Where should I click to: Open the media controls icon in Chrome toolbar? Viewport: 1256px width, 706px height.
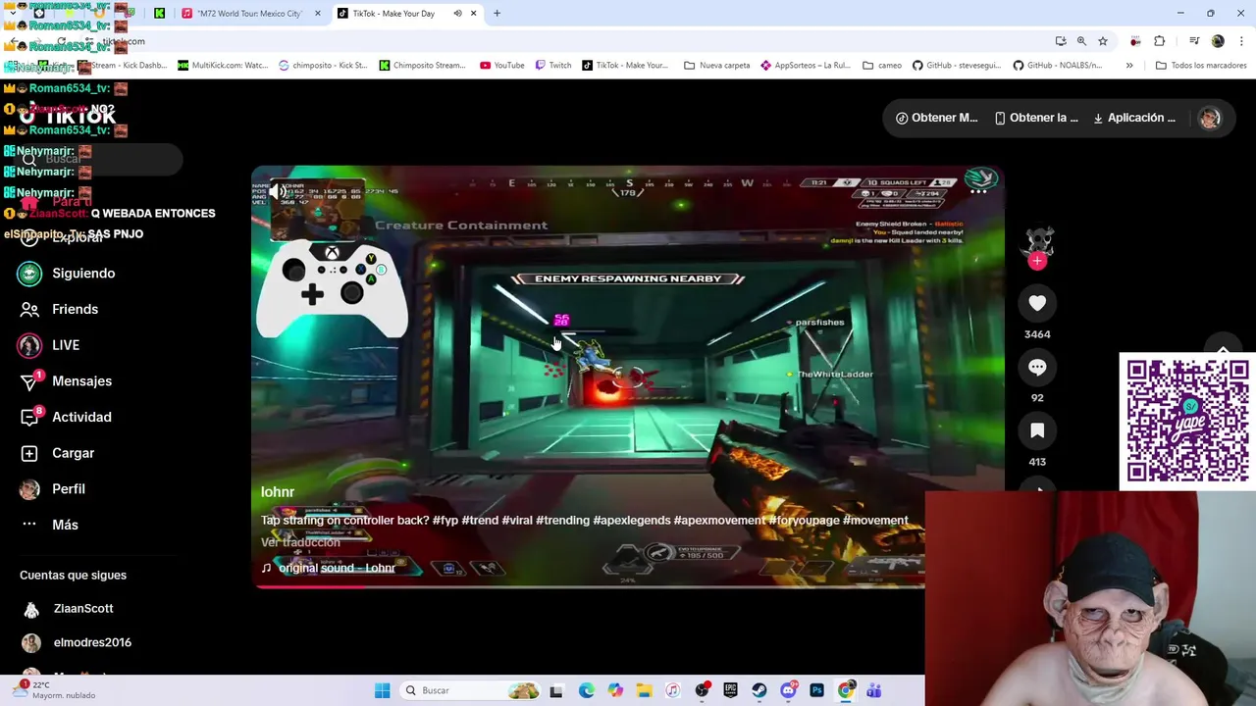[x=1194, y=41]
